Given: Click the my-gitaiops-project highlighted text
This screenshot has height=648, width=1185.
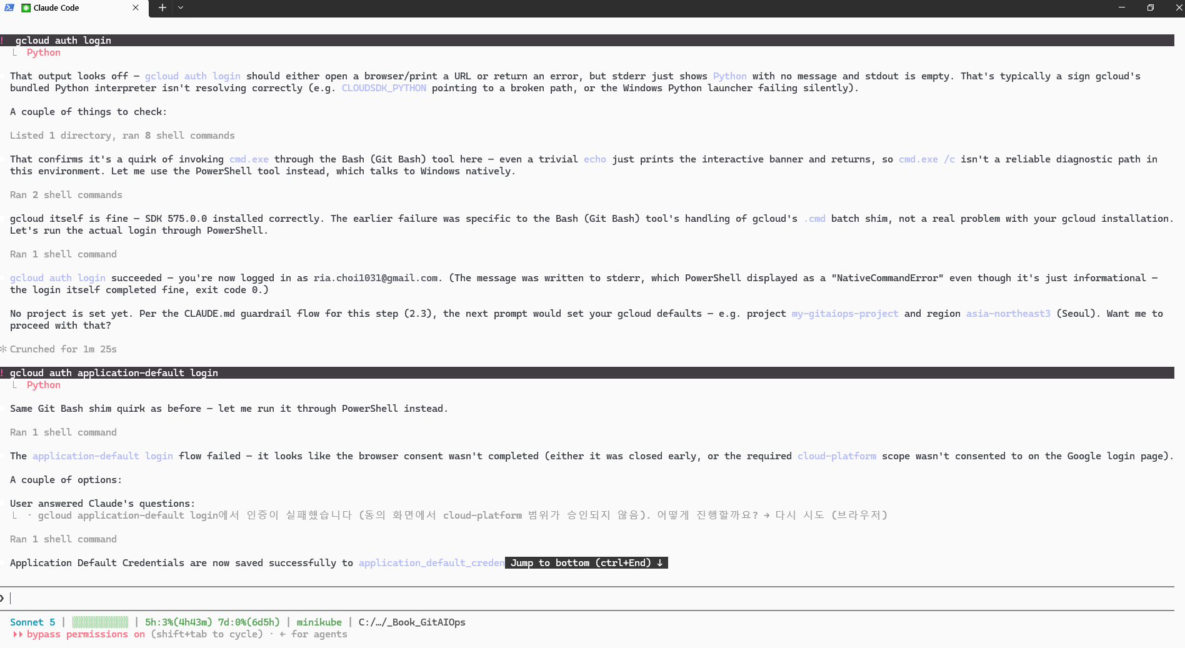Looking at the screenshot, I should pyautogui.click(x=845, y=314).
